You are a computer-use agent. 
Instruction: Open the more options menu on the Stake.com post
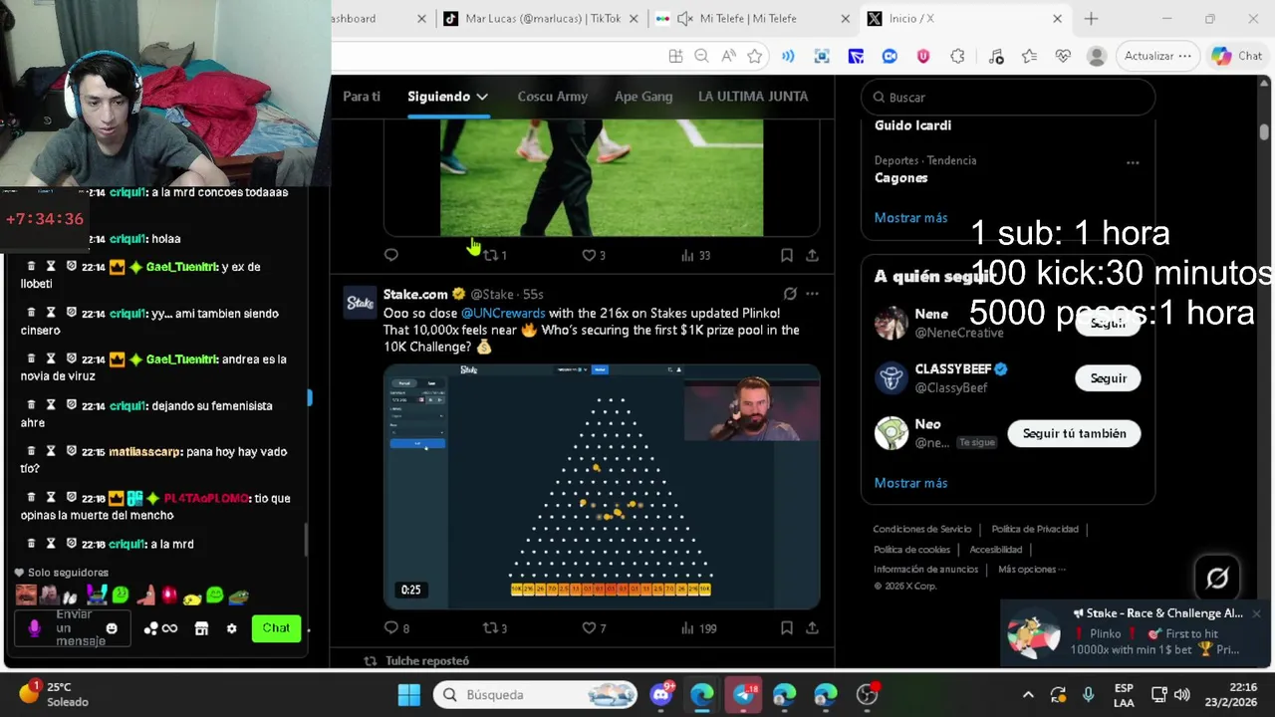coord(812,294)
